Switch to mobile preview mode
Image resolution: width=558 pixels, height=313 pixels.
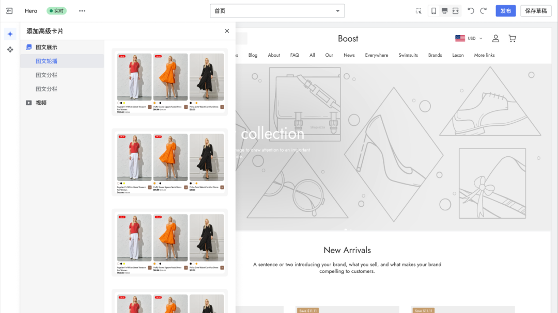click(x=433, y=11)
